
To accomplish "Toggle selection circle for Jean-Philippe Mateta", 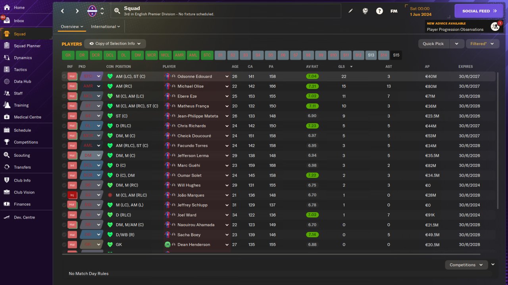I will tap(64, 116).
